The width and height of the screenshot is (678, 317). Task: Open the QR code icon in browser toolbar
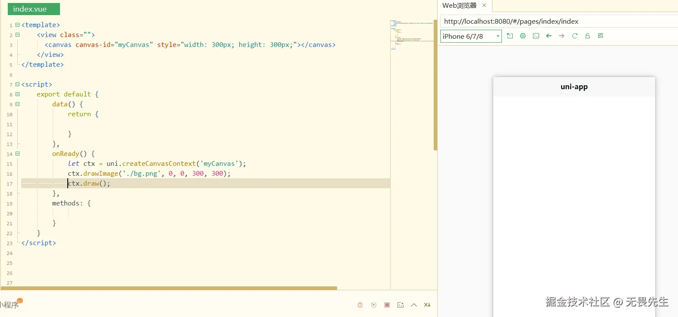coord(600,36)
